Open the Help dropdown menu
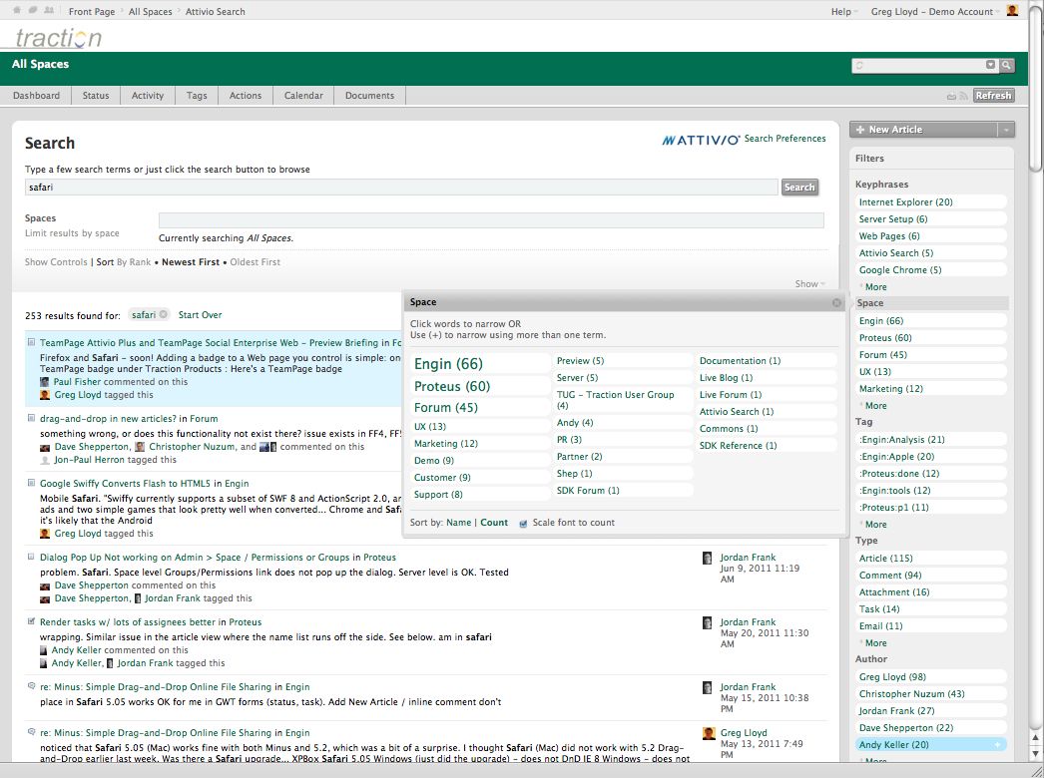1044x778 pixels. point(844,11)
